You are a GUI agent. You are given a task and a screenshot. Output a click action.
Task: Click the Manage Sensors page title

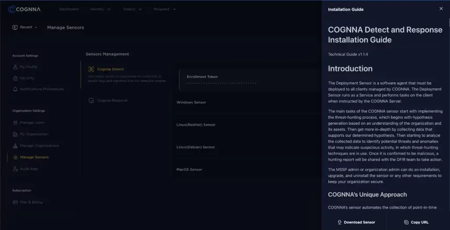[65, 28]
